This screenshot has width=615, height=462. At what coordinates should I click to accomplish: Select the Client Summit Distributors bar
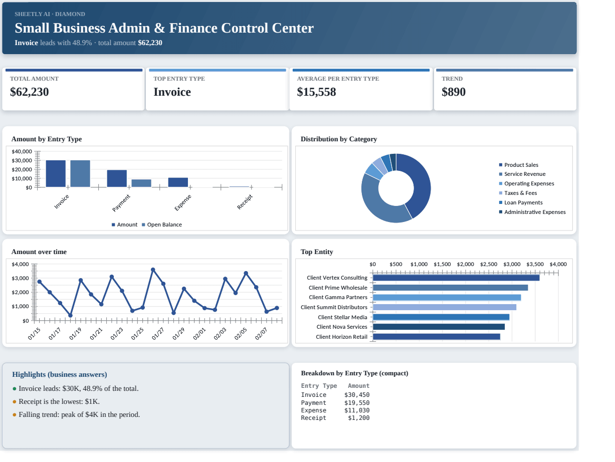[445, 307]
